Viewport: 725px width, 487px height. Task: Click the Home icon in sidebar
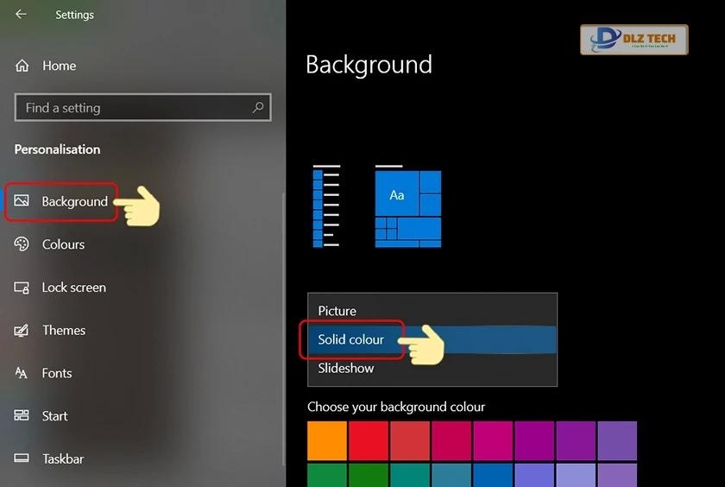click(22, 66)
